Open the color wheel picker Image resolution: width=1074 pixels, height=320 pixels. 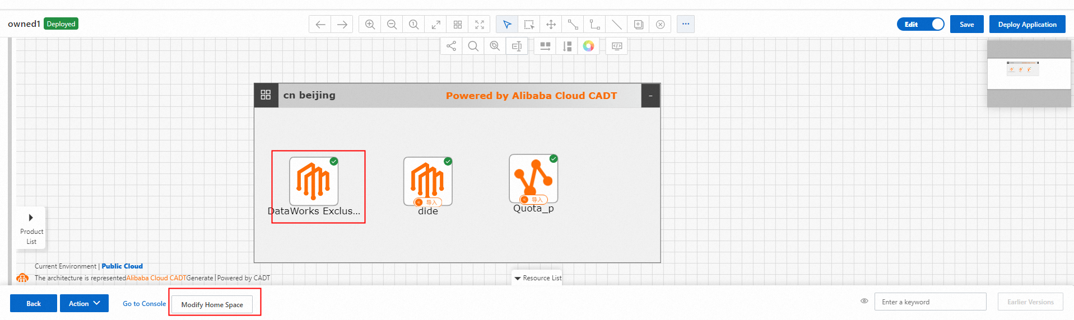pyautogui.click(x=588, y=46)
